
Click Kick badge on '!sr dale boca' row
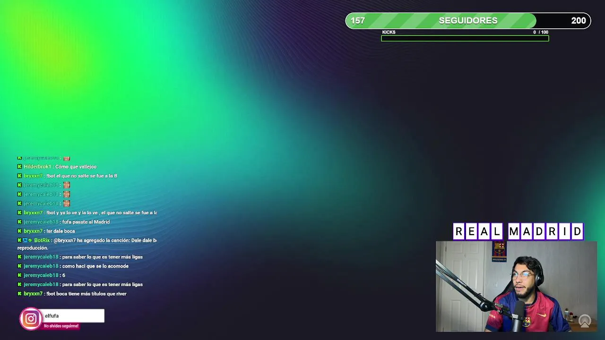(19, 231)
